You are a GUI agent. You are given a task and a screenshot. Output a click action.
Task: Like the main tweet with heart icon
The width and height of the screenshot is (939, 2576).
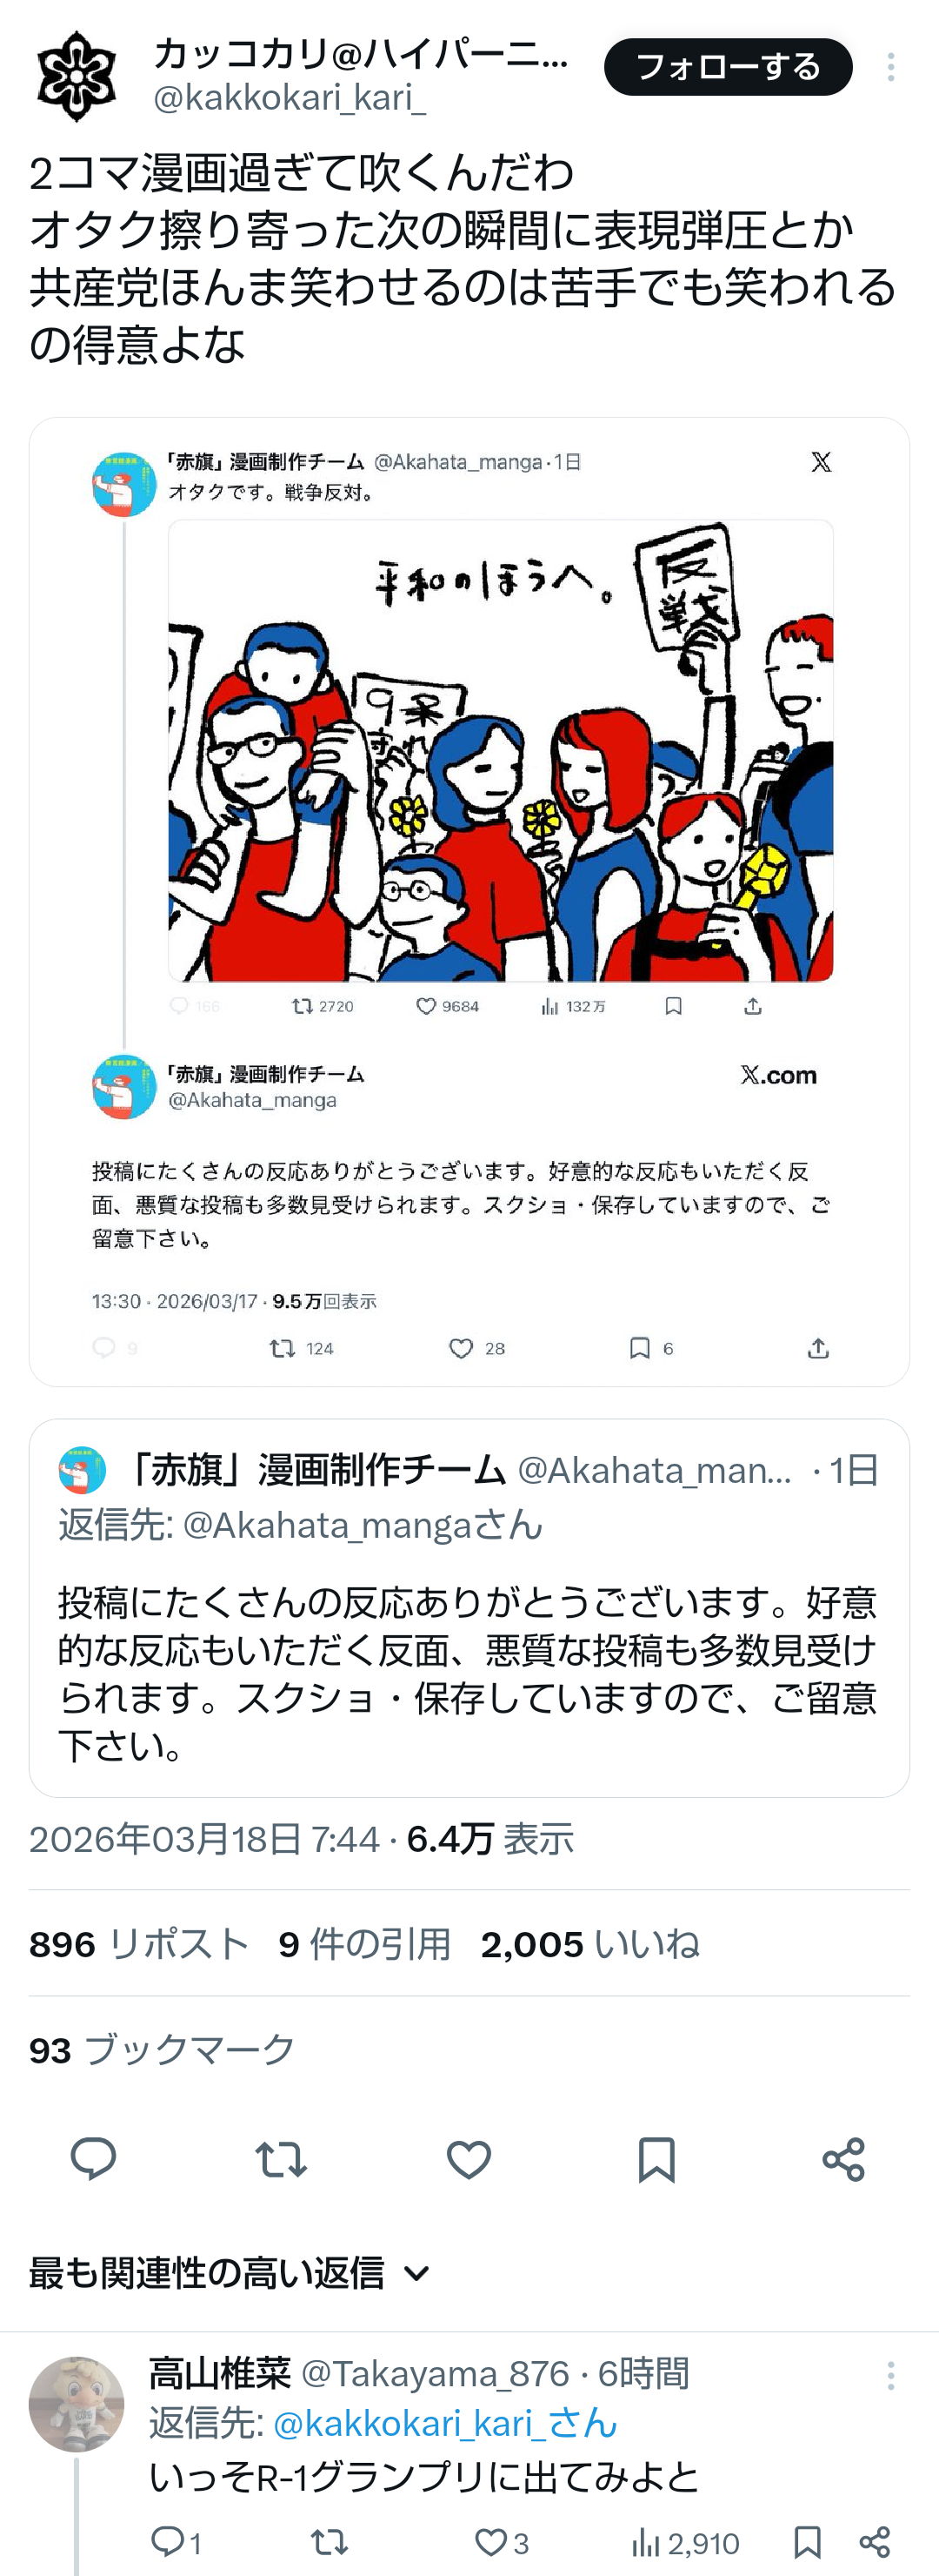tap(469, 2159)
